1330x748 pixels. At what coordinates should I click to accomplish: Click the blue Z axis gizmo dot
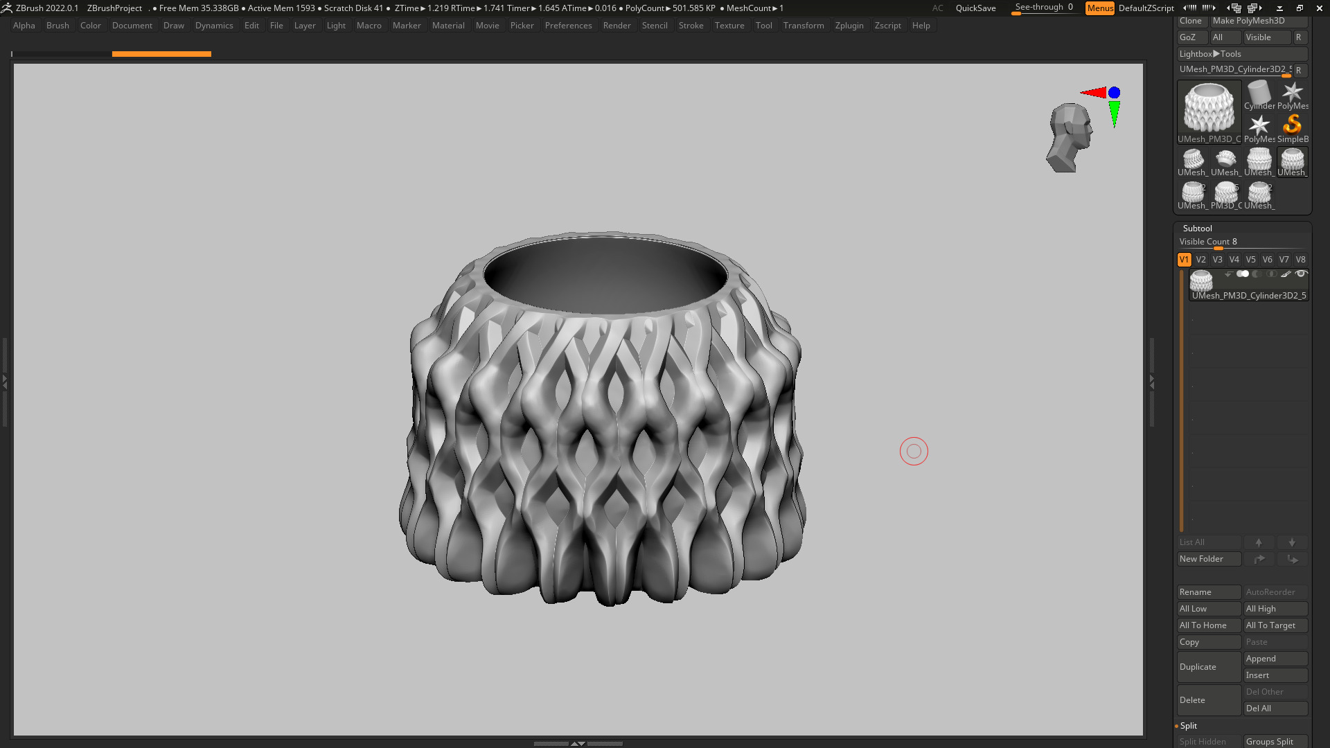pos(1114,93)
